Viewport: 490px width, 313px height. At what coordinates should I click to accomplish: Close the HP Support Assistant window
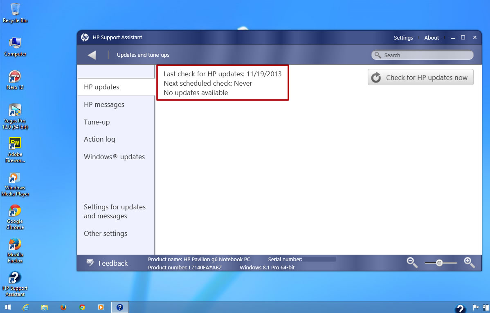click(475, 38)
